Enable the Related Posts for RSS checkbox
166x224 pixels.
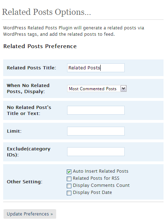69,179
